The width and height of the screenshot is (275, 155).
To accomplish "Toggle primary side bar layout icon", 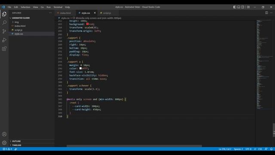I will coord(235,7).
